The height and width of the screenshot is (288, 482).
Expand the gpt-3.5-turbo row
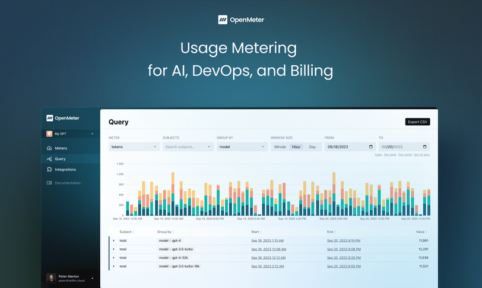[114, 249]
